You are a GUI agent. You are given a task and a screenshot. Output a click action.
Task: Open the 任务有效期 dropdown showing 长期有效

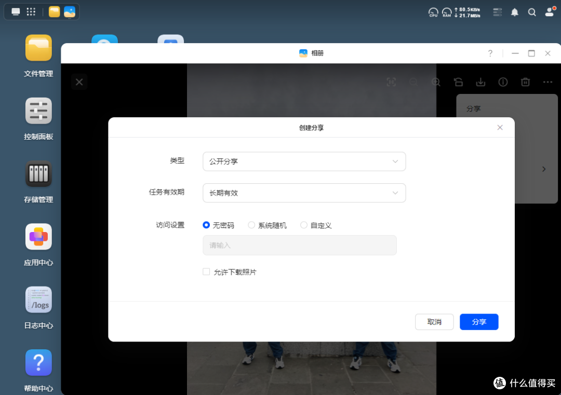coord(304,193)
